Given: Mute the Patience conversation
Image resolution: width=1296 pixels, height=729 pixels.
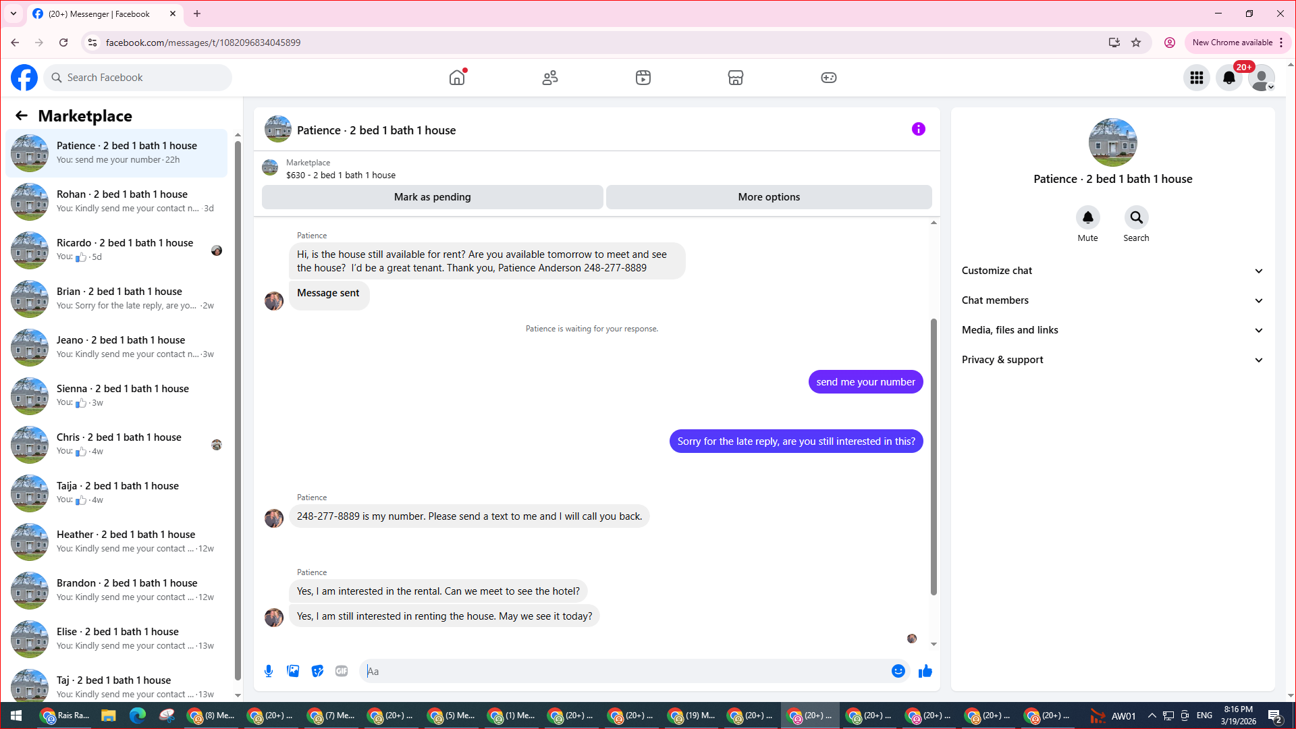Looking at the screenshot, I should (1087, 218).
